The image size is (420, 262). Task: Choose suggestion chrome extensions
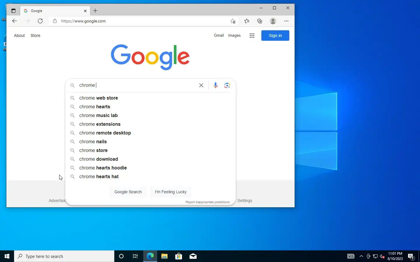tap(150, 124)
